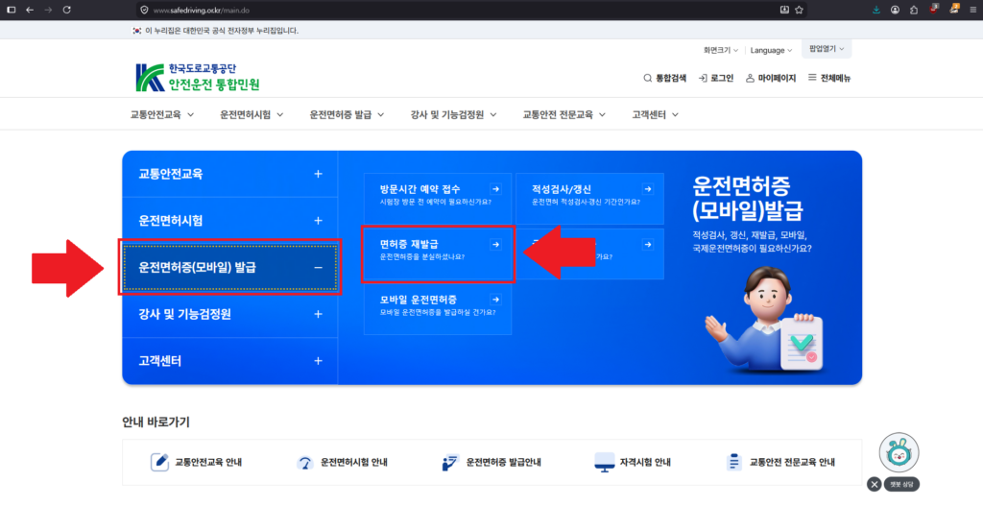Screen dimensions: 983x506
Task: Open the 전체메뉴 full menu
Action: pos(828,79)
